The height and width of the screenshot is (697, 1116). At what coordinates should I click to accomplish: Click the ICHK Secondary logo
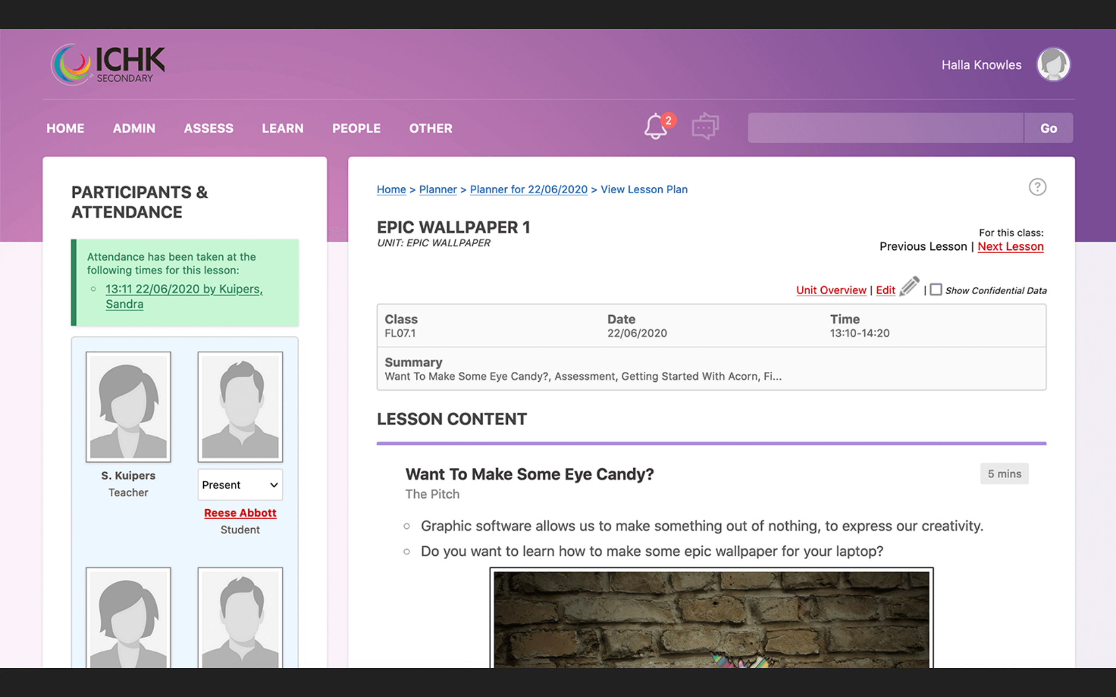click(x=109, y=65)
